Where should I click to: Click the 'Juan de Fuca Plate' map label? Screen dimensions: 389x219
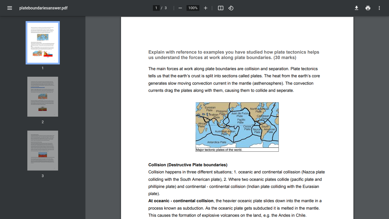[x=240, y=115]
